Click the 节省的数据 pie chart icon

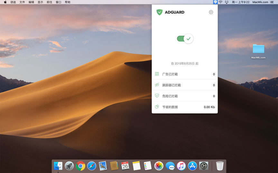coord(157,107)
